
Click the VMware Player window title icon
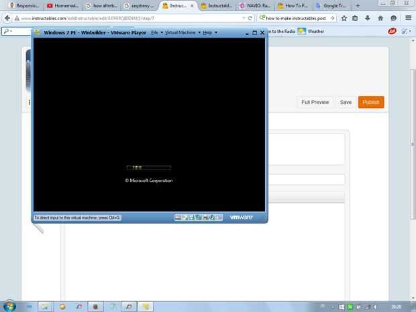tap(37, 32)
